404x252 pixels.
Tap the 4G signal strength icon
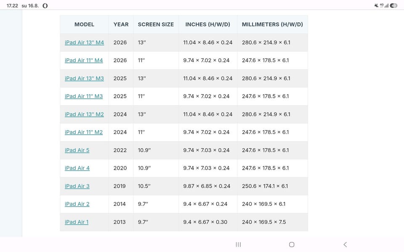(384, 5)
